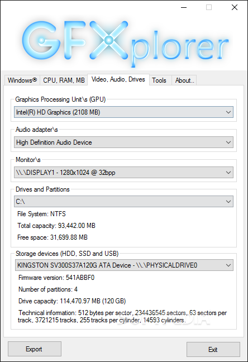The height and width of the screenshot is (362, 248).
Task: Open the Storage devices dropdown chevron
Action: [228, 265]
